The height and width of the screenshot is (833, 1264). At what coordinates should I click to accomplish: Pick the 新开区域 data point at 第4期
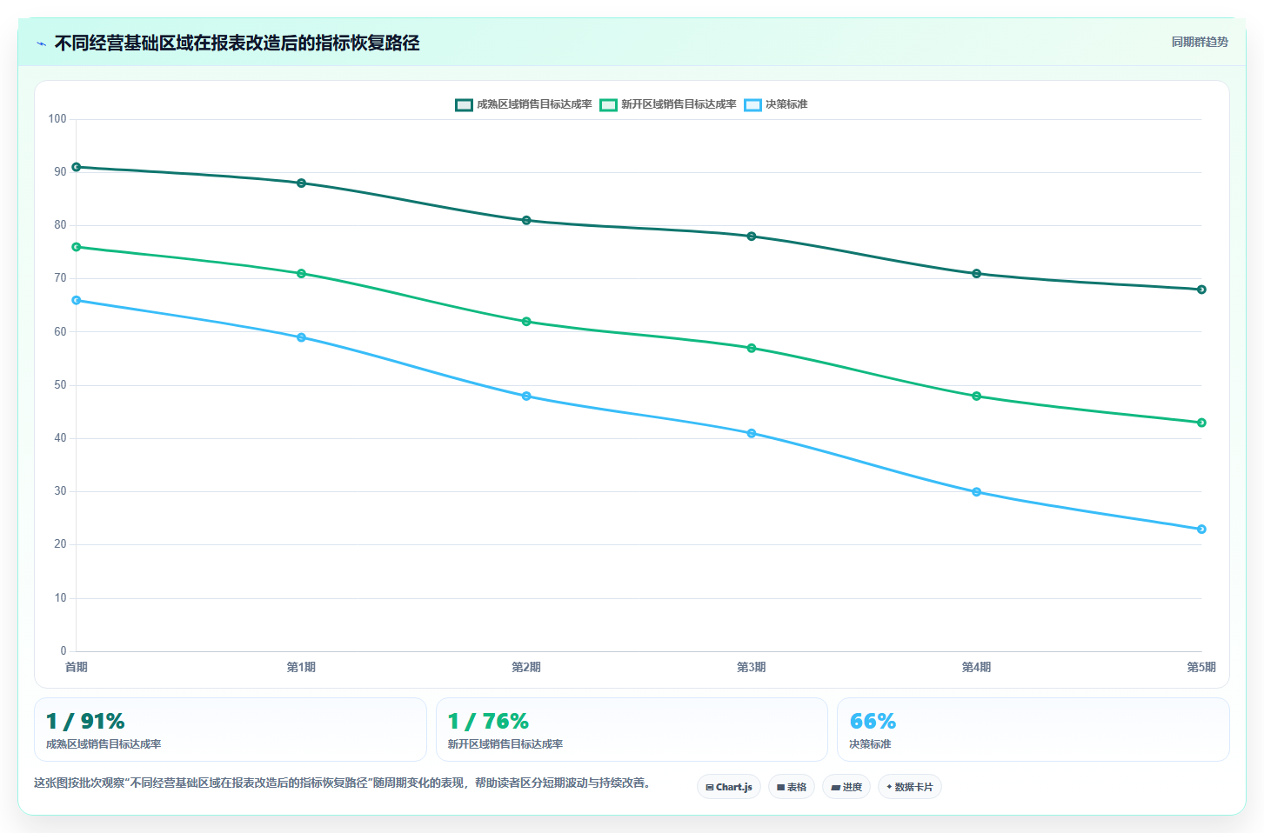click(976, 397)
